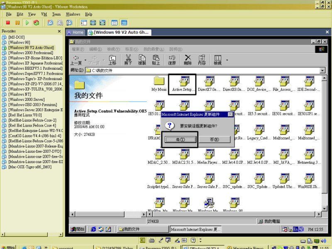
Task: Select [Red Hat Linux V8.0] in Favorites
Action: (x=25, y=115)
